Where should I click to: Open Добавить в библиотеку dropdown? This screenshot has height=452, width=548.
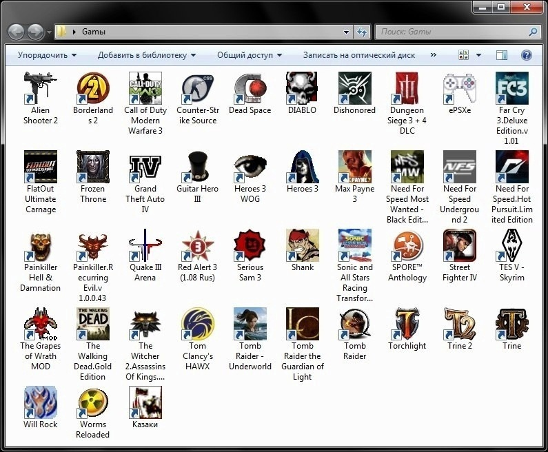tap(146, 55)
